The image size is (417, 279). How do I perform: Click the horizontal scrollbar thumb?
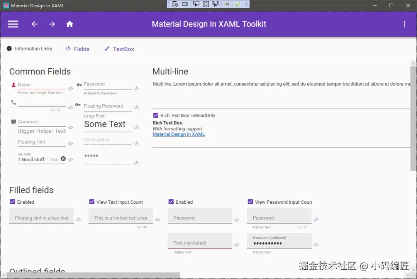(x=93, y=275)
